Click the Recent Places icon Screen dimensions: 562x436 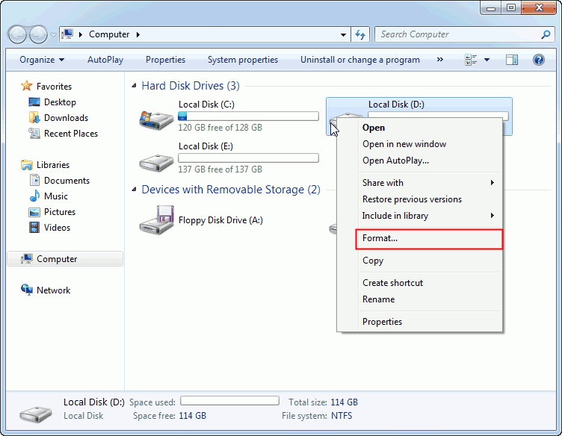(x=34, y=133)
